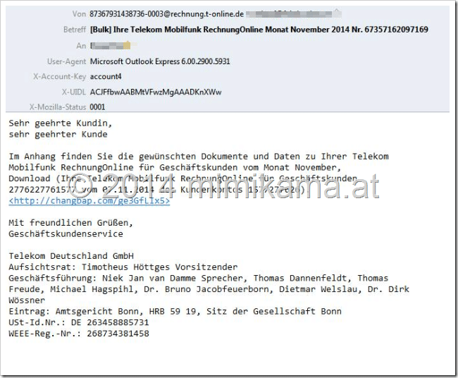Screen dimensions: 458x378
Task: Click the 'X-Account-Key' header label
Action: click(60, 77)
